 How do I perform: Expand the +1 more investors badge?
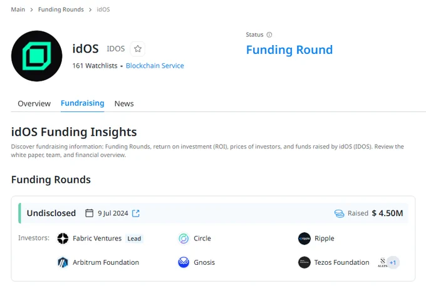coord(393,262)
